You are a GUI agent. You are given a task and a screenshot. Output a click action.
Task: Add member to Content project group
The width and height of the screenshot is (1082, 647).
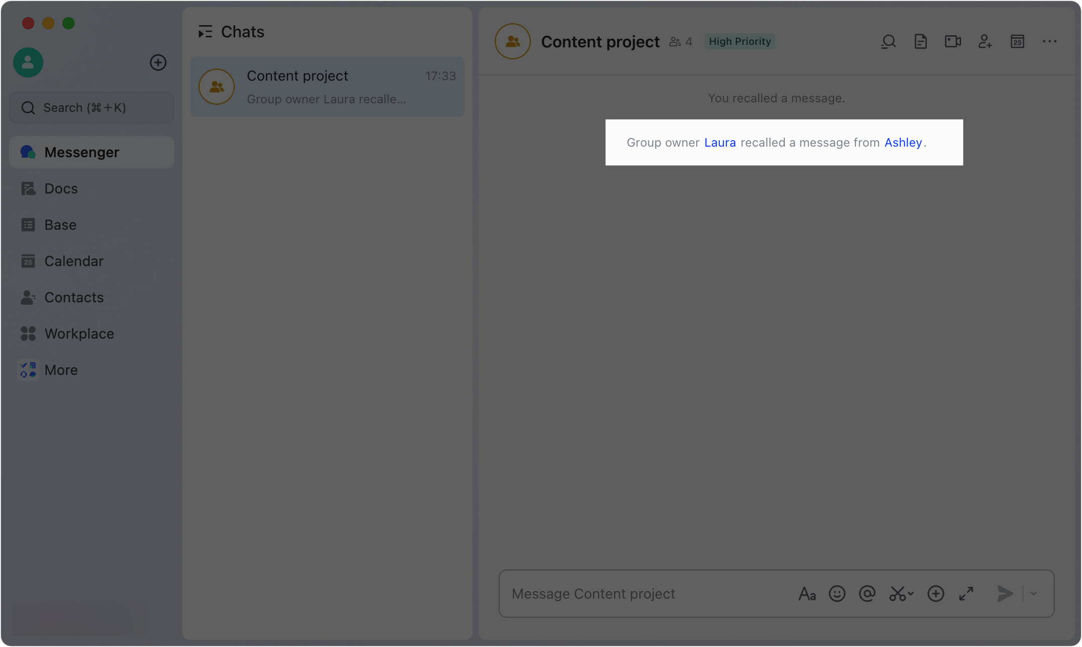click(985, 42)
